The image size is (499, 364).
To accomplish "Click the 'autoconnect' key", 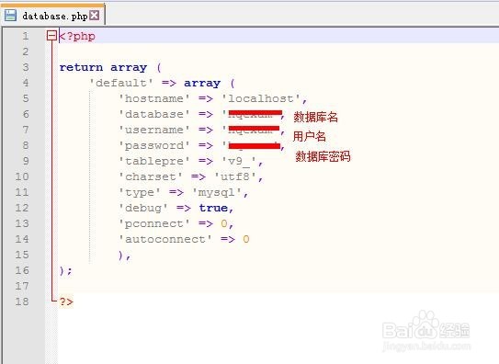I will (x=165, y=239).
